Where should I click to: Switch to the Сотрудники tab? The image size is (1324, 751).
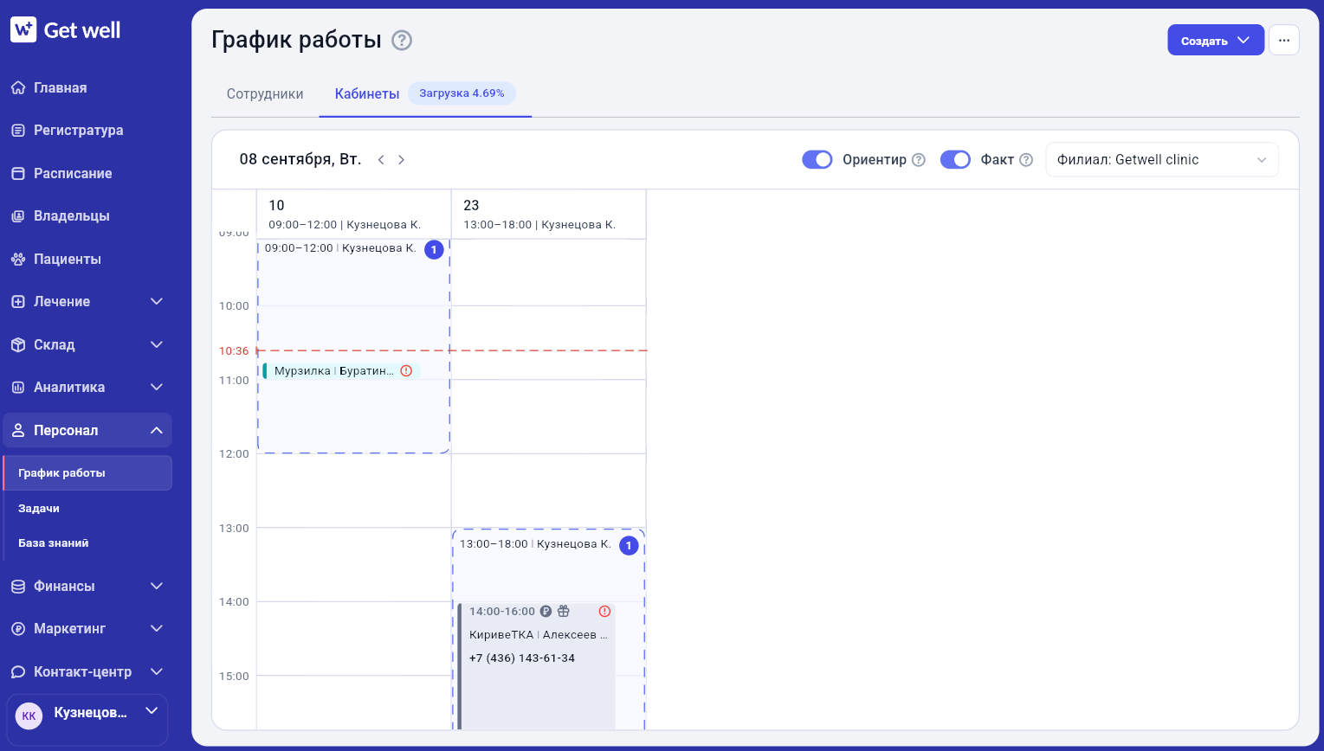tap(265, 93)
